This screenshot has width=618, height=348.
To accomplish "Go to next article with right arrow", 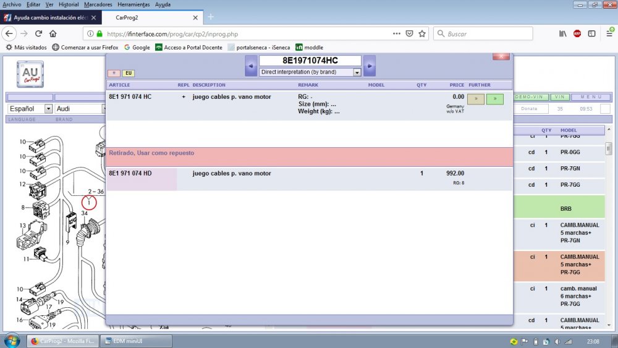I will (x=370, y=66).
